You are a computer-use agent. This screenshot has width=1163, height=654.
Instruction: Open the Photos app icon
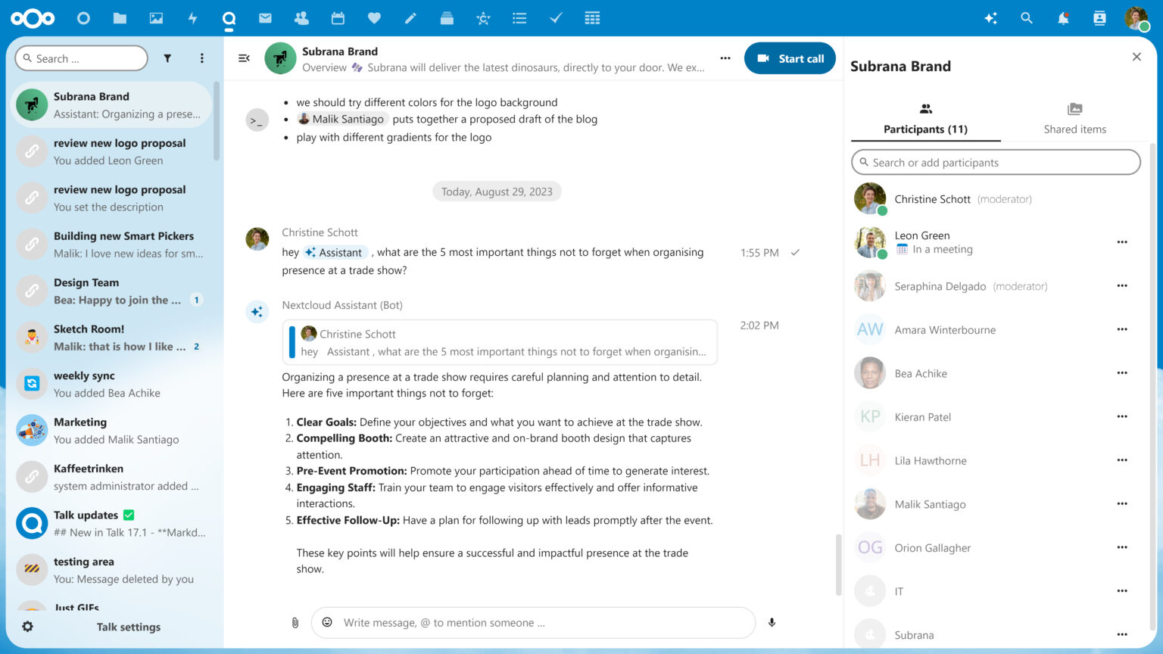click(155, 18)
